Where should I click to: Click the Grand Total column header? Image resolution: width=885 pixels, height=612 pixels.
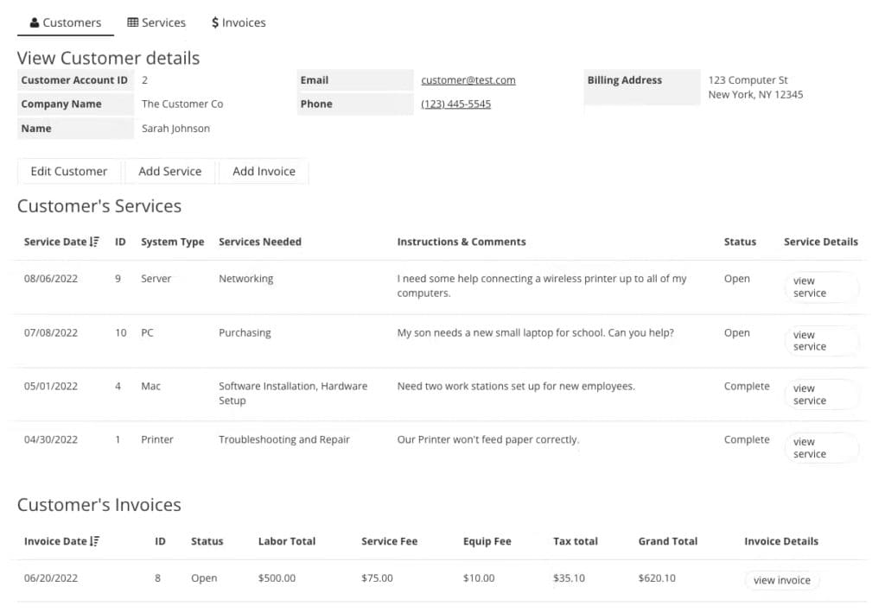tap(667, 542)
